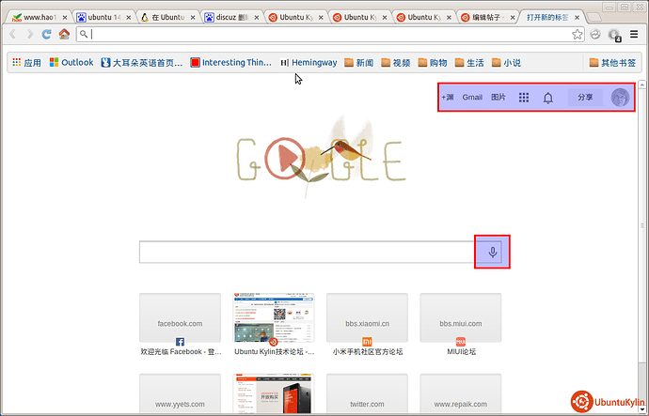Open the Gmail link
This screenshot has height=416, width=649.
coord(472,98)
